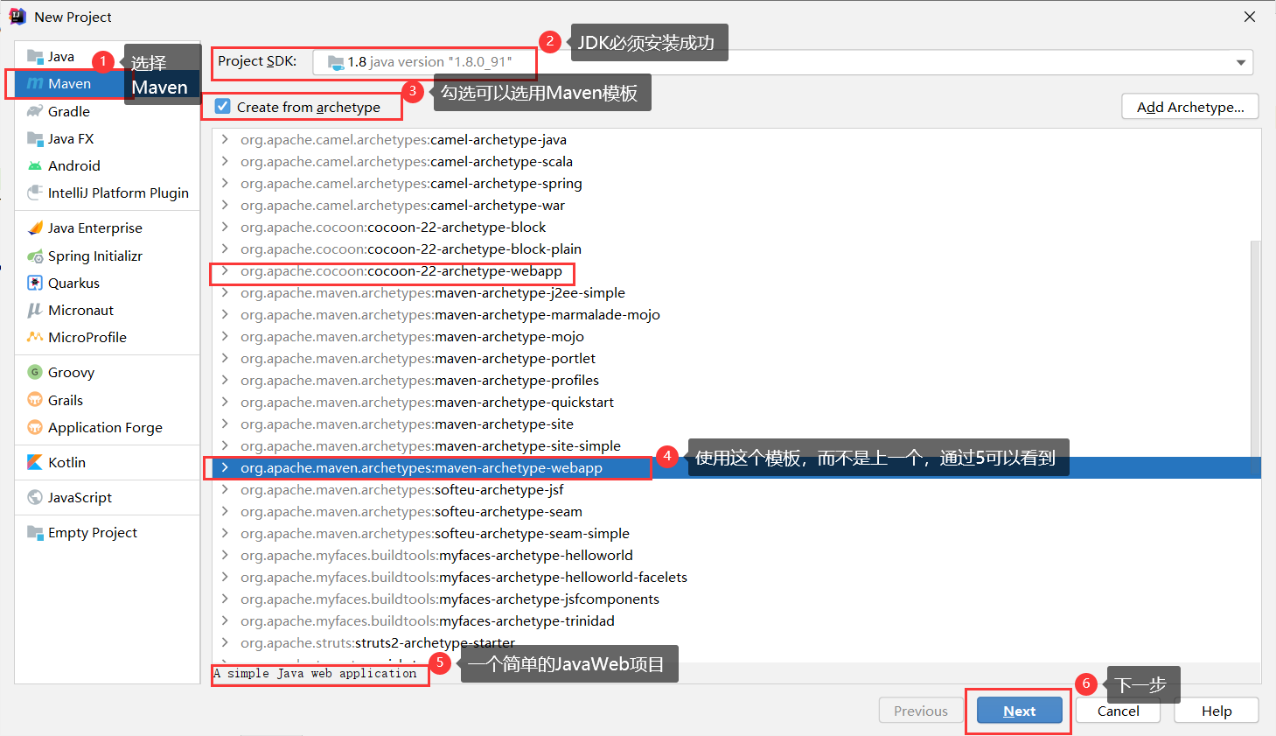The height and width of the screenshot is (736, 1276).
Task: Expand cocoon-22-archetype-webapp entry
Action: pos(225,270)
